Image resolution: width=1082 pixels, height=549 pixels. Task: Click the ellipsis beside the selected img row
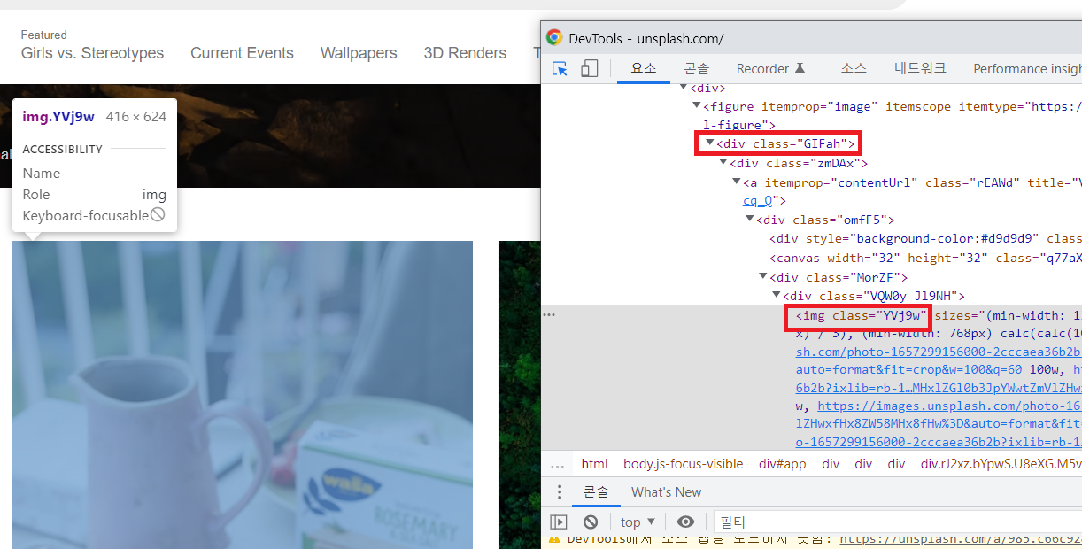click(549, 315)
